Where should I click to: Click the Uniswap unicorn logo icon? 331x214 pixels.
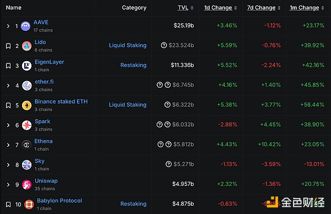(27, 185)
